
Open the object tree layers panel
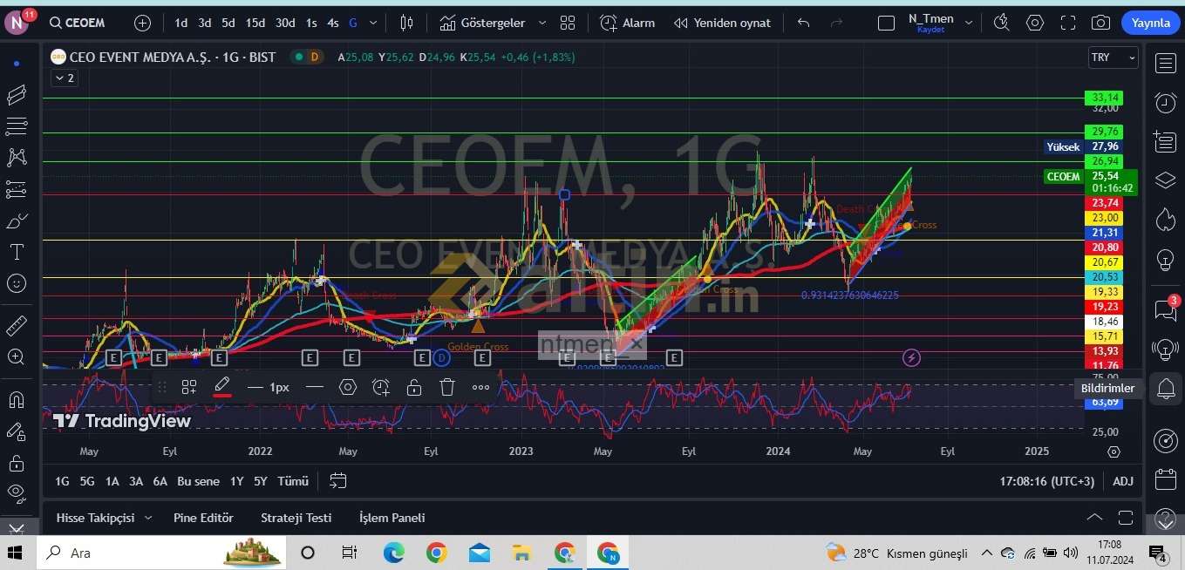pos(1166,180)
